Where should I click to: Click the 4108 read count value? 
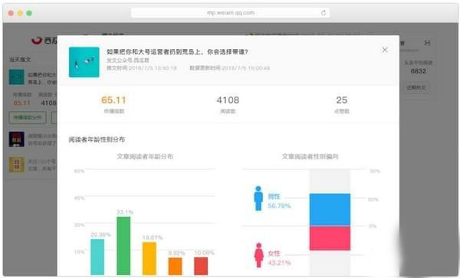[x=228, y=100]
